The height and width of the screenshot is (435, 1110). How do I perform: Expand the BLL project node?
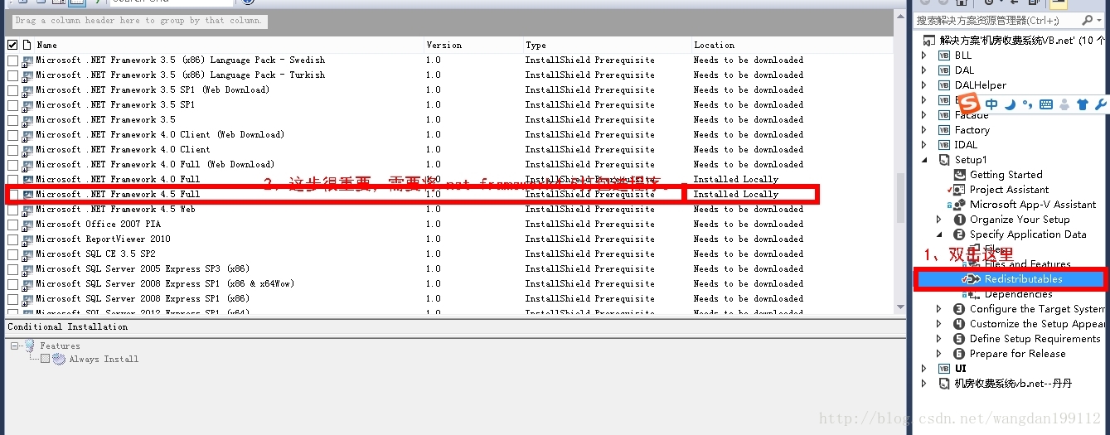[x=925, y=56]
